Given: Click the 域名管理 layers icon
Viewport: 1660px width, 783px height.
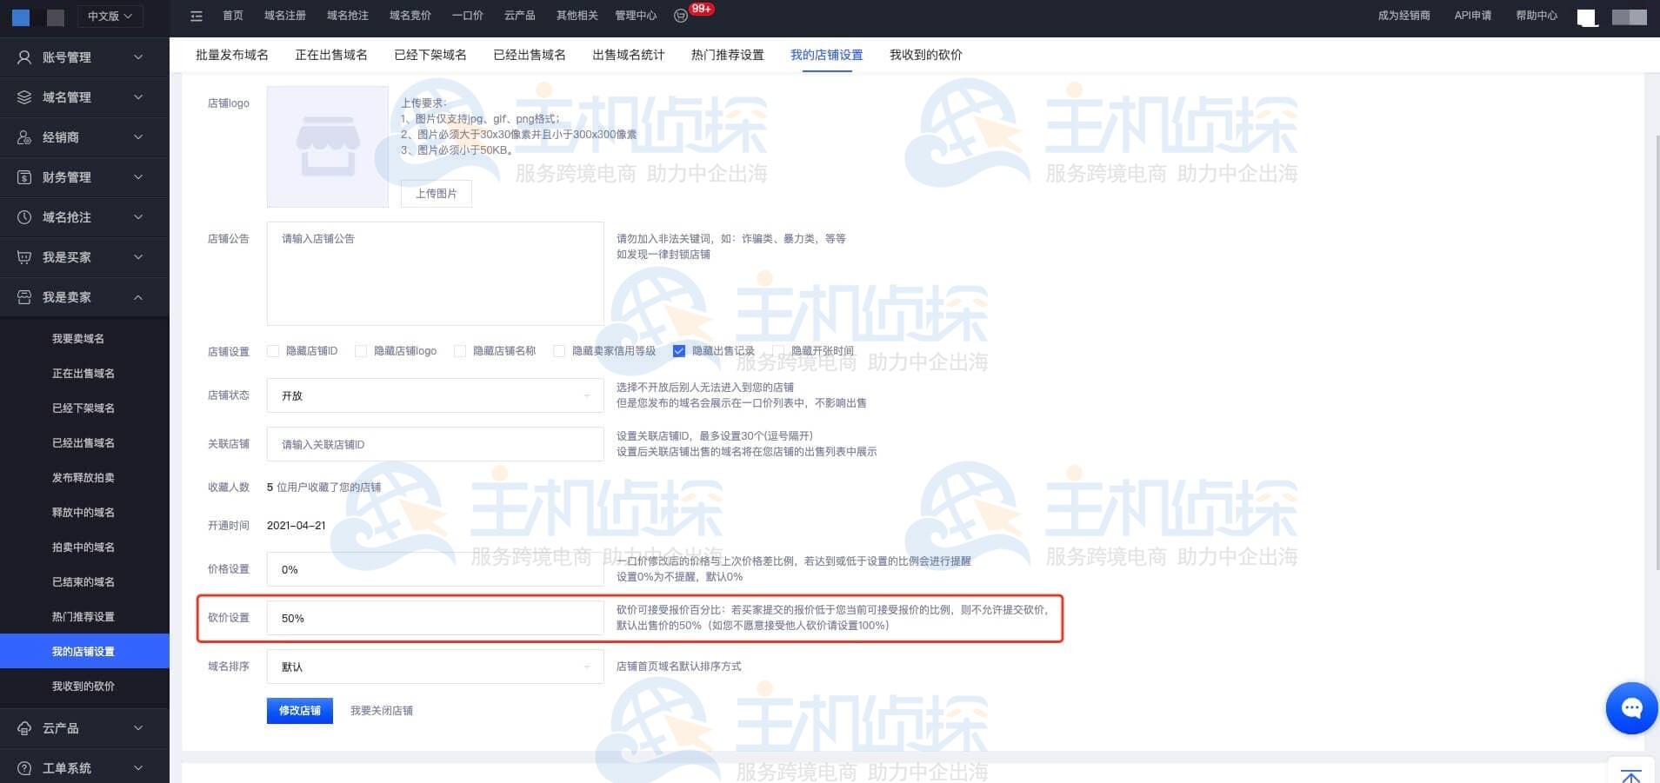Looking at the screenshot, I should click(x=23, y=96).
